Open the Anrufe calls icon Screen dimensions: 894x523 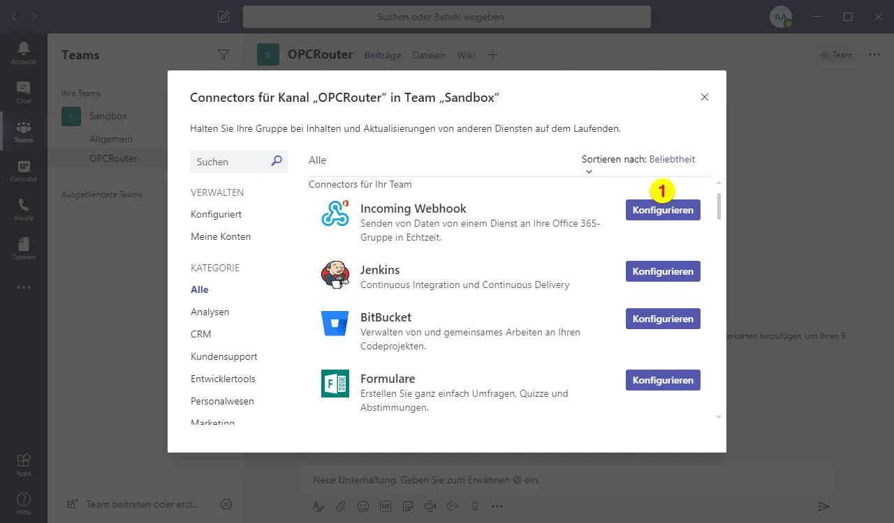tap(24, 209)
